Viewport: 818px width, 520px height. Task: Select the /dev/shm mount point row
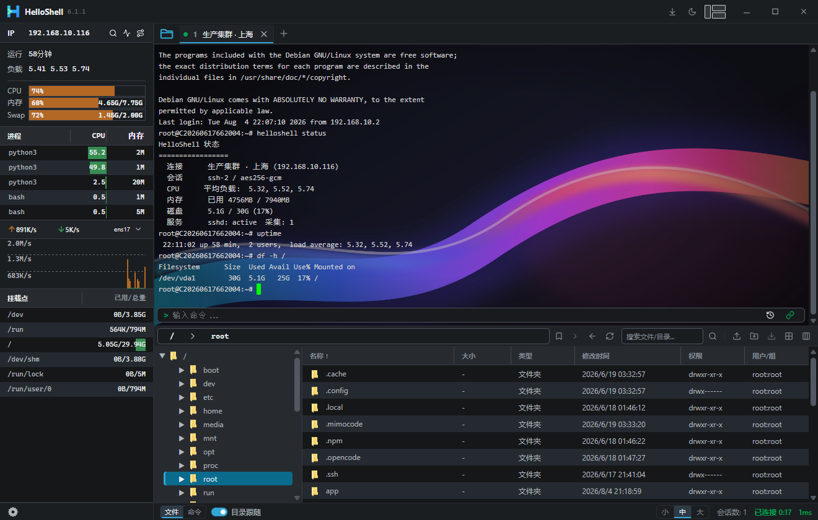pyautogui.click(x=77, y=359)
